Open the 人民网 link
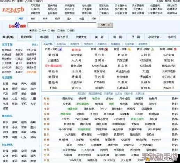Viewport: 180px width, 163px height. coord(146,55)
